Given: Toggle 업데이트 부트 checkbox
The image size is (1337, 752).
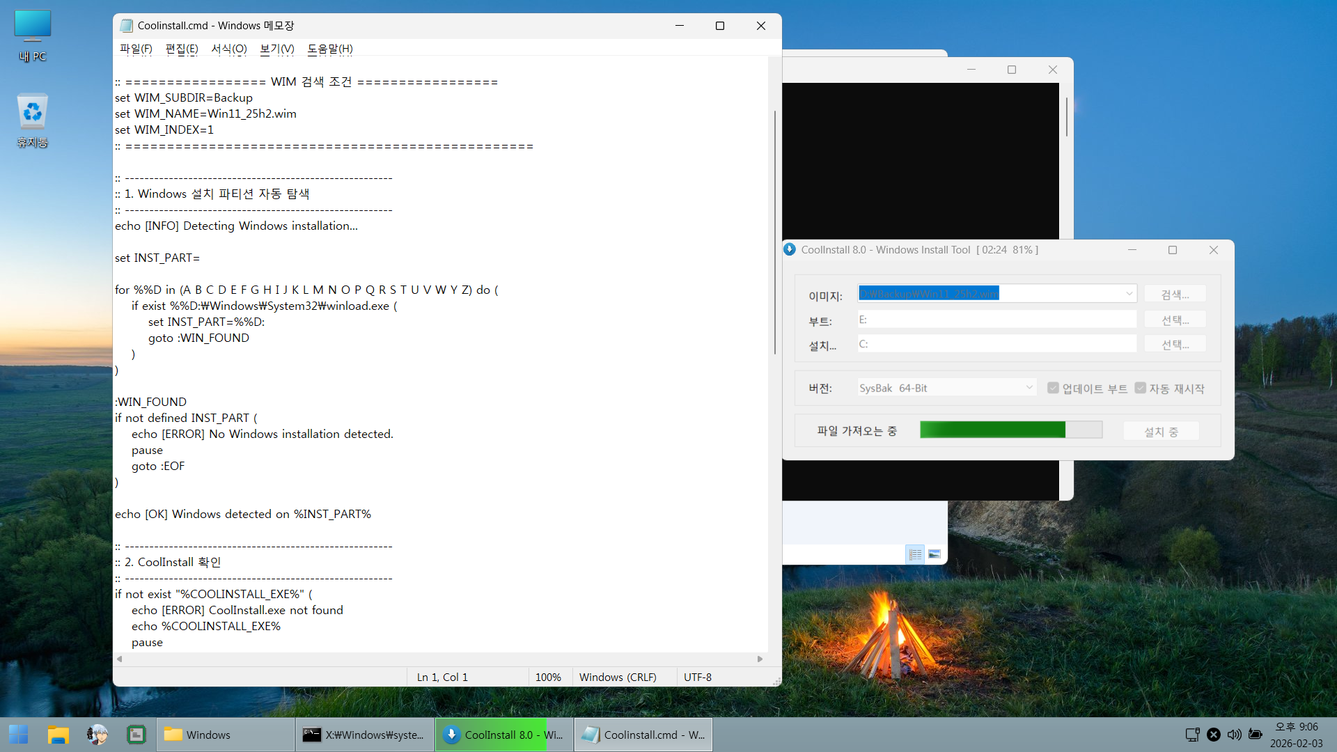Looking at the screenshot, I should coord(1054,388).
